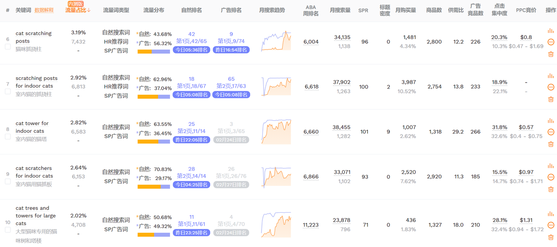Click the ABA周排名 column header
Image resolution: width=557 pixels, height=247 pixels.
(311, 10)
